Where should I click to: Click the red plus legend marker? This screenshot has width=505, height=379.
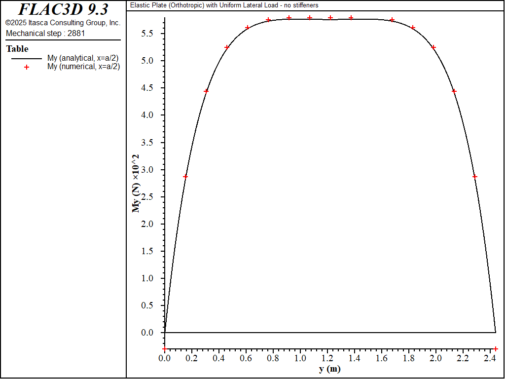point(27,67)
